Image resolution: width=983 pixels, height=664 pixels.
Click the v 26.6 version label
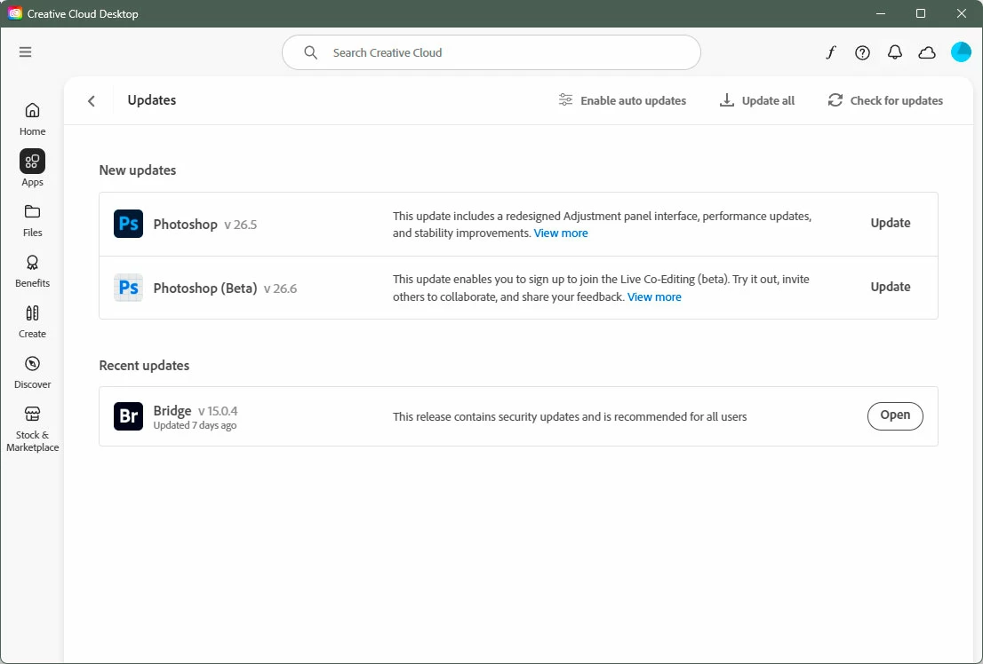[x=280, y=289]
